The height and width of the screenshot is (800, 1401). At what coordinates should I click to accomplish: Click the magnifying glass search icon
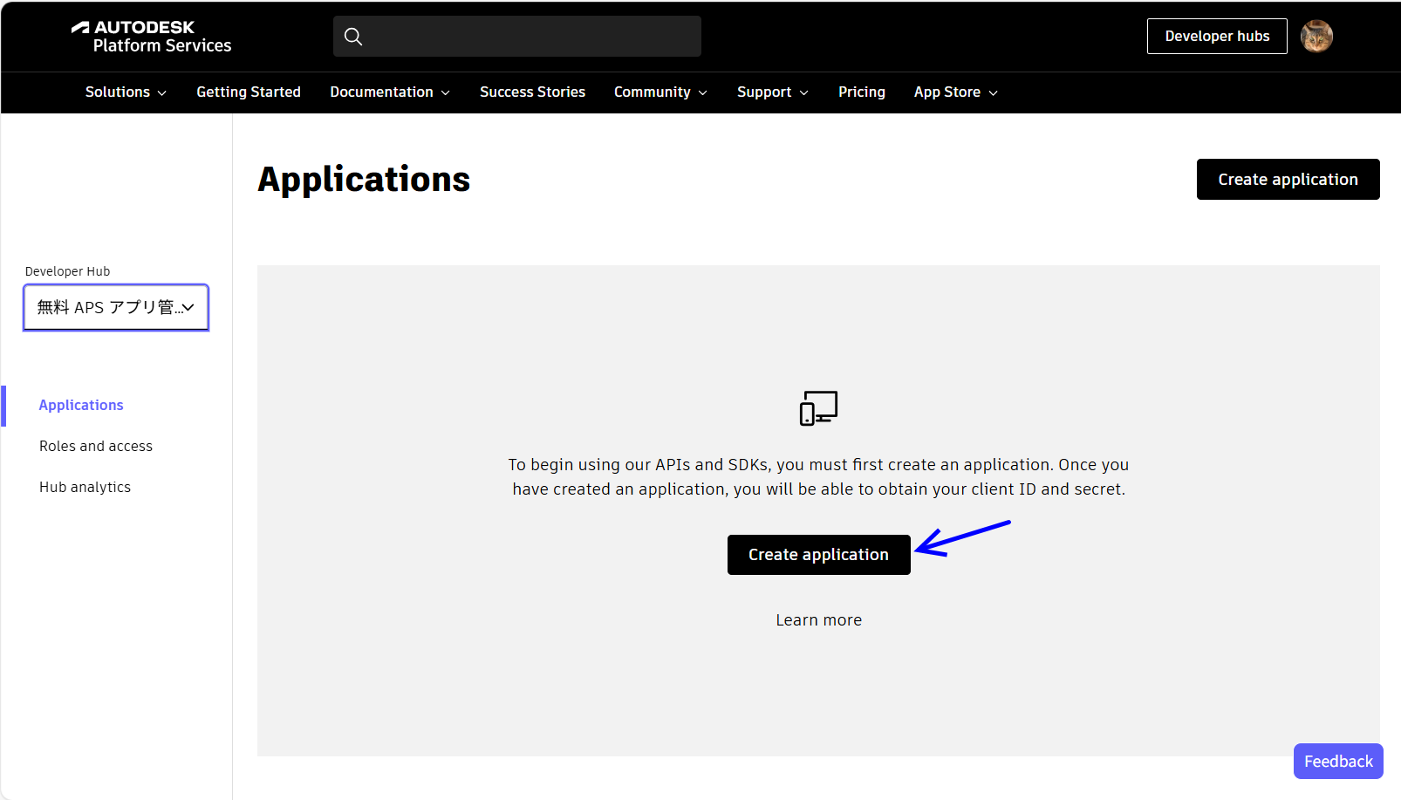pos(353,37)
